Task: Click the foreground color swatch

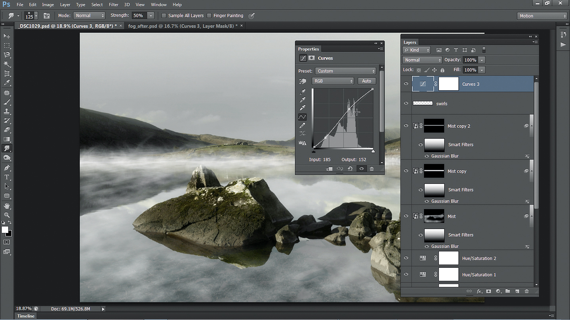Action: pos(5,230)
